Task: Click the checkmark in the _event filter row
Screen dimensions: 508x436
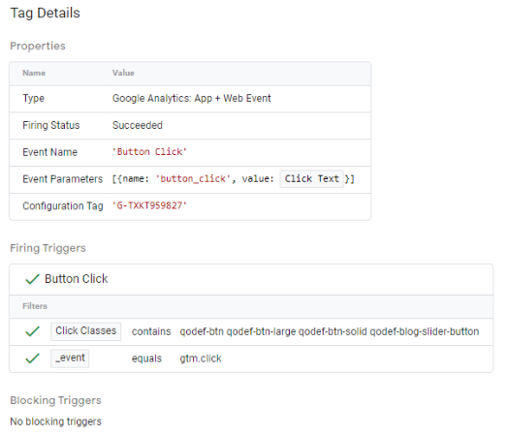Action: coord(32,358)
